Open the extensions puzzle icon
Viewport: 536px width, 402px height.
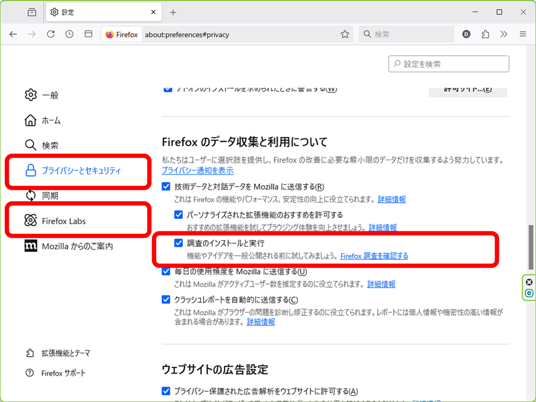(x=485, y=34)
